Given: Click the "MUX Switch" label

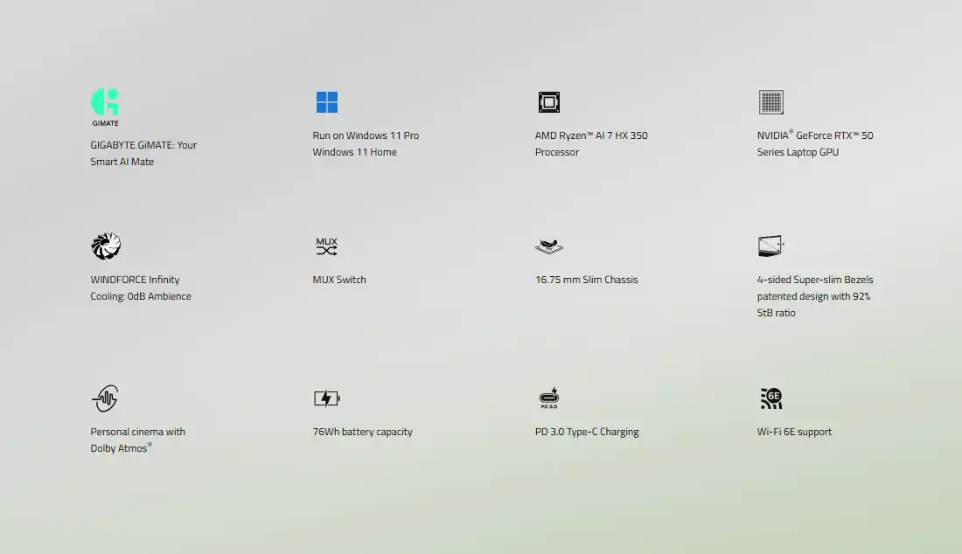Looking at the screenshot, I should 339,280.
